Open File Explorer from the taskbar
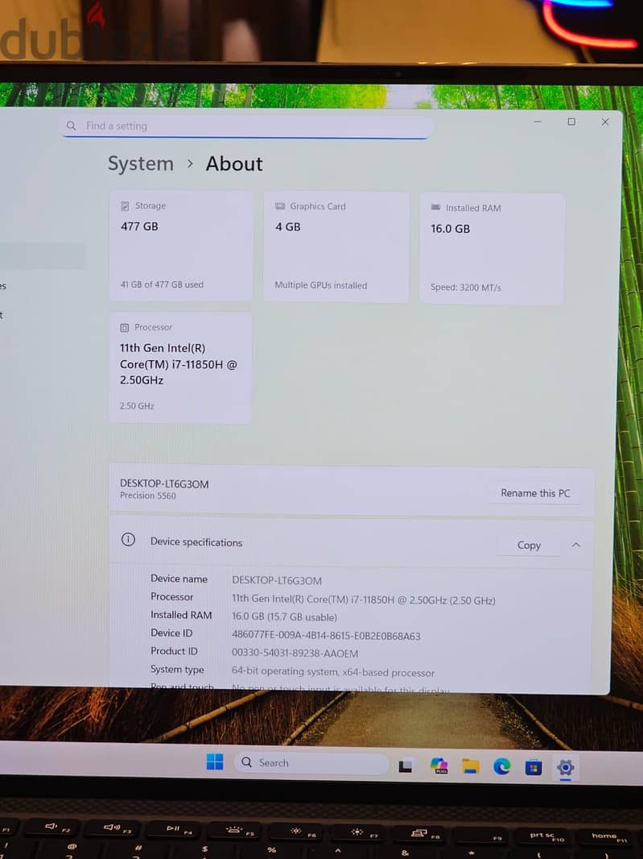This screenshot has width=643, height=859. coord(471,766)
